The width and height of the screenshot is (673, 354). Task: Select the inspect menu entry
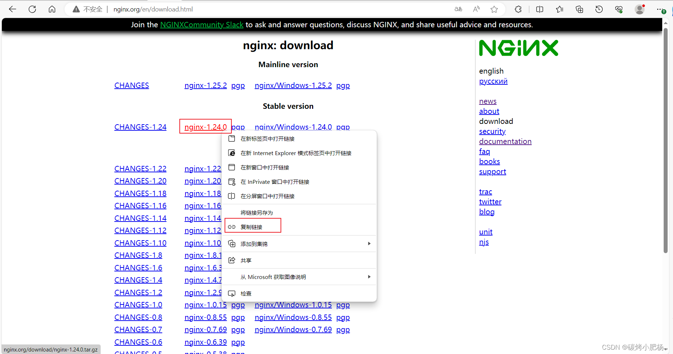[299, 294]
